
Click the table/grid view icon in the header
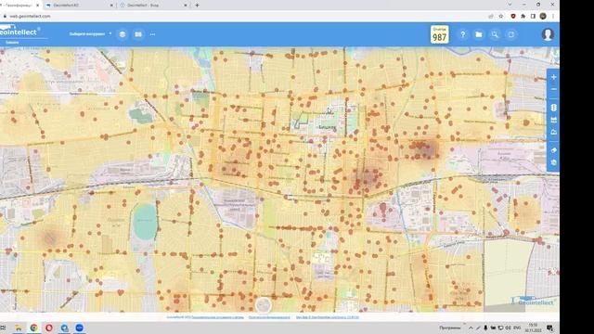(138, 34)
